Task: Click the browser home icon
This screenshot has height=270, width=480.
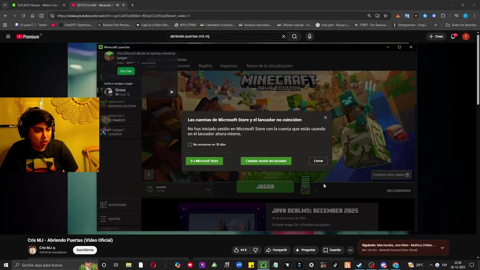Action: 32,16
